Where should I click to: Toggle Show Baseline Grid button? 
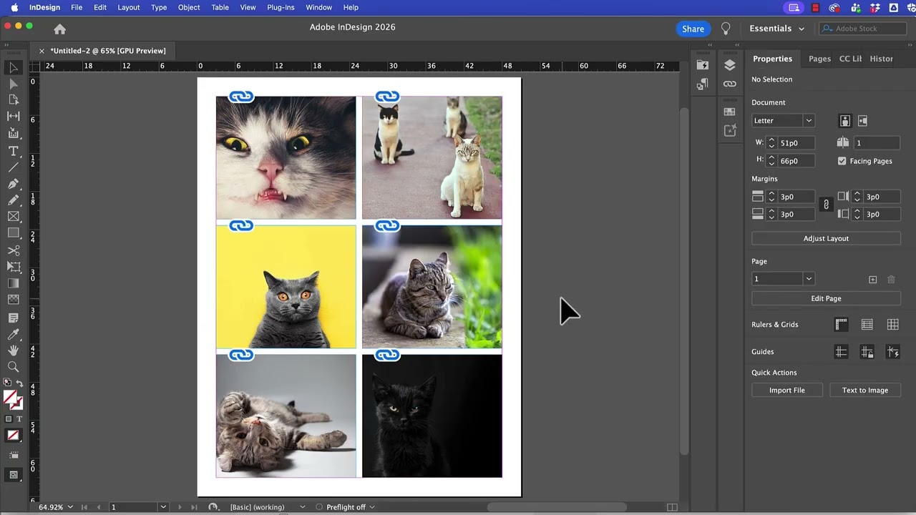[867, 325]
